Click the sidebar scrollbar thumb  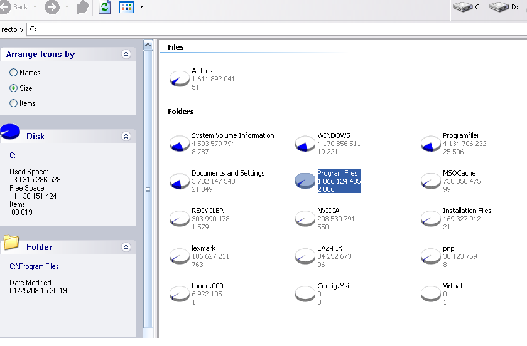click(x=148, y=189)
